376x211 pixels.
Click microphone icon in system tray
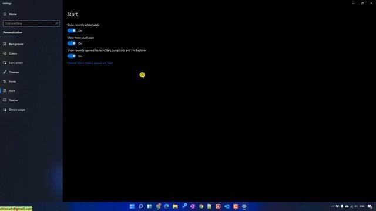(x=342, y=206)
